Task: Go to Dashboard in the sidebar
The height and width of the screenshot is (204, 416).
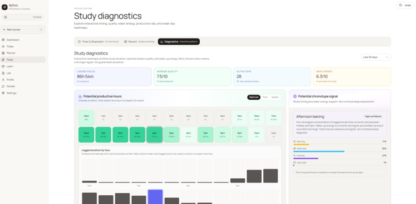Action: point(23,40)
